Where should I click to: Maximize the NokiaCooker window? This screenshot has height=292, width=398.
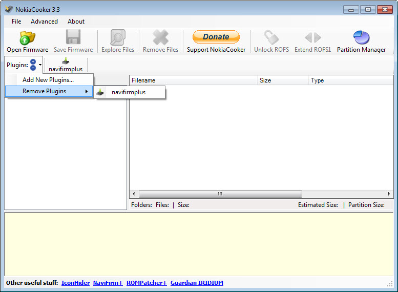(x=368, y=10)
